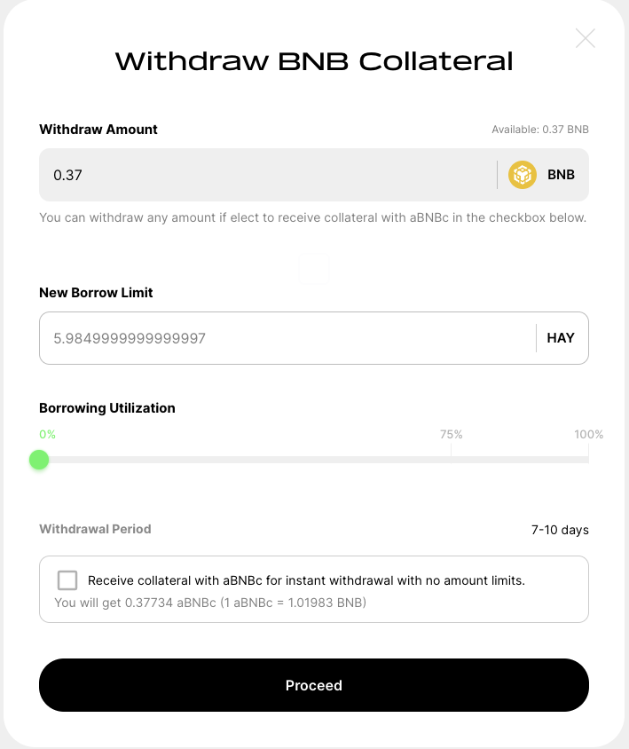
Task: Click the BNB token label
Action: (x=561, y=175)
